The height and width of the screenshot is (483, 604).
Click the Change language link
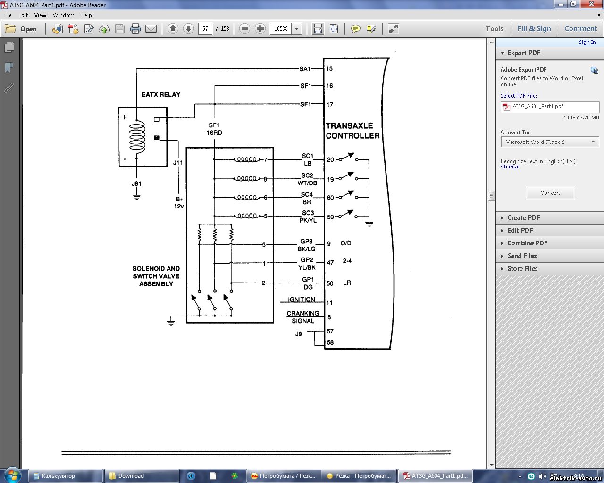tap(510, 167)
